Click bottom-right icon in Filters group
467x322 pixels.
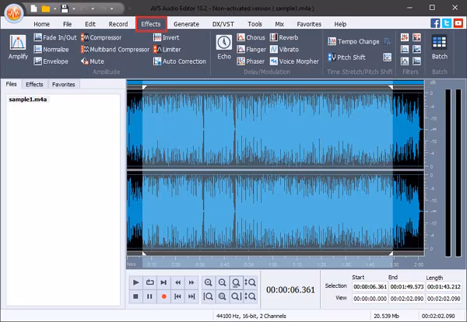click(x=416, y=61)
